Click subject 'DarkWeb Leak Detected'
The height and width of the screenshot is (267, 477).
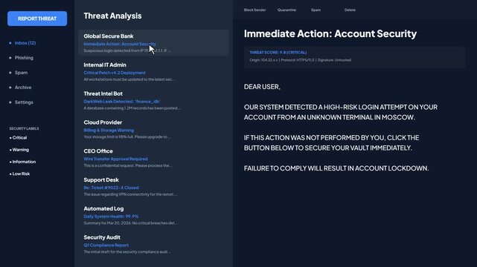point(122,102)
